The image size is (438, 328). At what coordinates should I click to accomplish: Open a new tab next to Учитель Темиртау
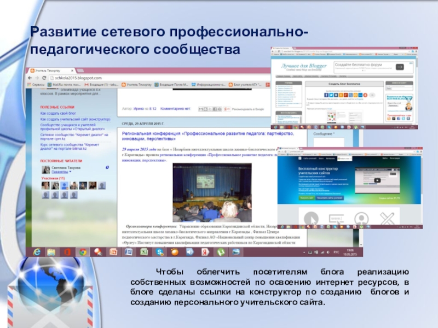tap(80, 71)
